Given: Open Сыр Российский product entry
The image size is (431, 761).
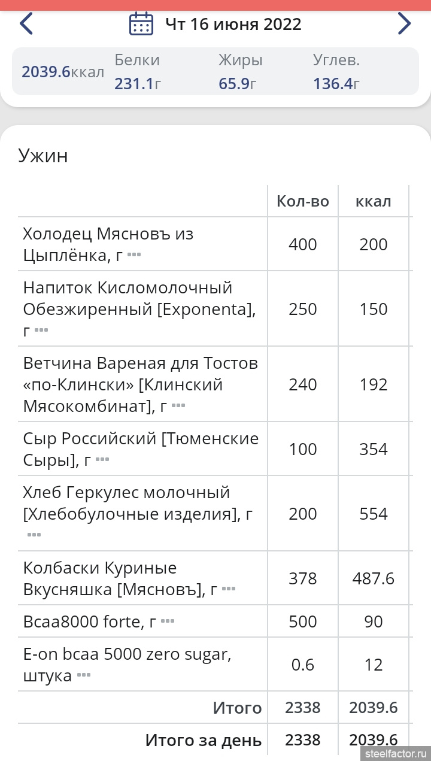Looking at the screenshot, I should [x=141, y=449].
